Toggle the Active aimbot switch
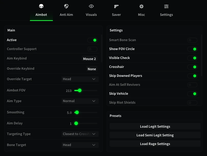This screenshot has width=207, height=156. 92,40
